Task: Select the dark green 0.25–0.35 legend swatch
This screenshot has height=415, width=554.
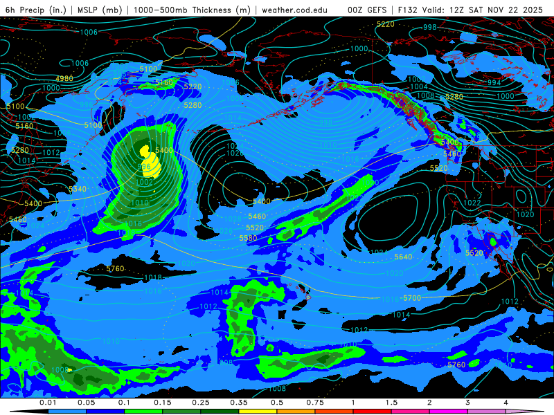Action: click(220, 412)
